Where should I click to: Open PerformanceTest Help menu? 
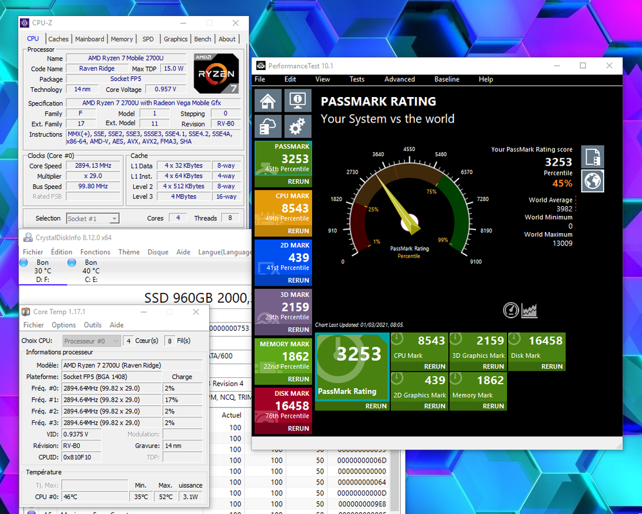point(486,79)
